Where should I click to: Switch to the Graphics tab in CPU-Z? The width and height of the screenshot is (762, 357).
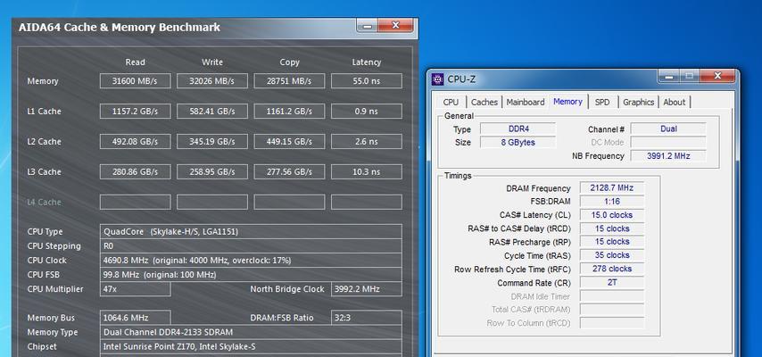coord(638,102)
